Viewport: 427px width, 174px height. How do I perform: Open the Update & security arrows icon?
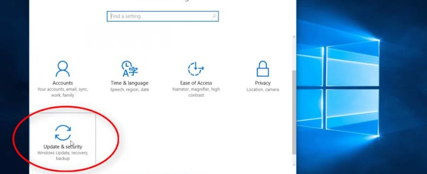click(x=63, y=132)
